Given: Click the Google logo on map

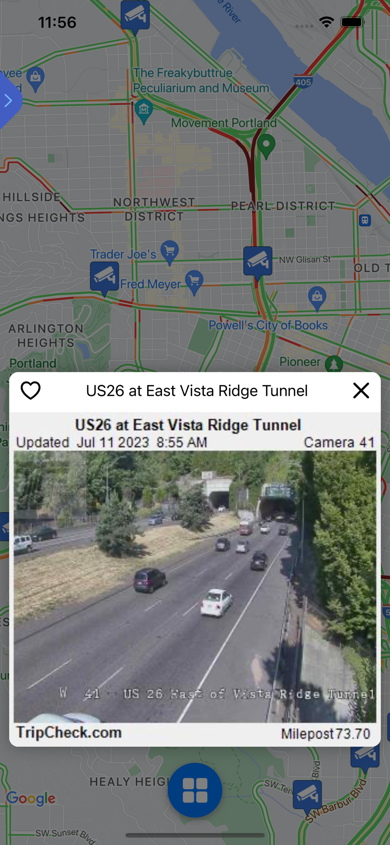Looking at the screenshot, I should [x=31, y=798].
